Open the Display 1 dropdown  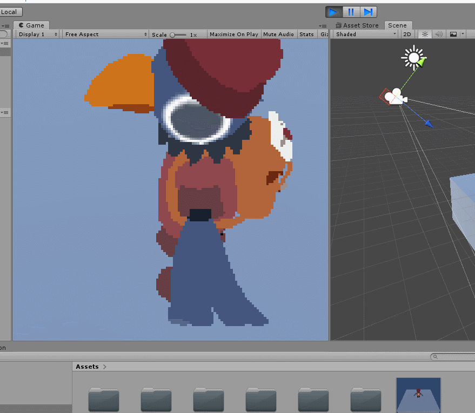[38, 34]
